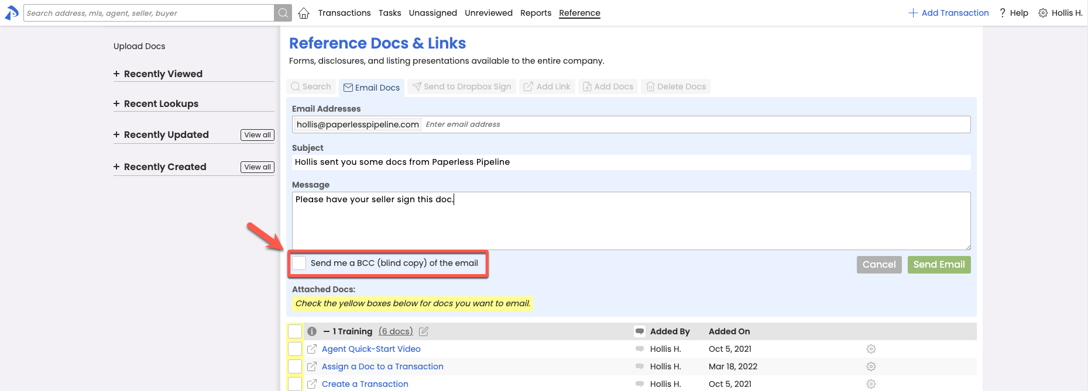1088x391 pixels.
Task: Click View all for Recently Created
Action: coord(258,167)
